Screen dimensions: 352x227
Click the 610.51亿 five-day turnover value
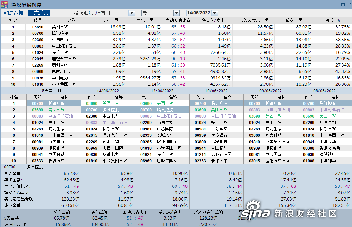(70, 205)
